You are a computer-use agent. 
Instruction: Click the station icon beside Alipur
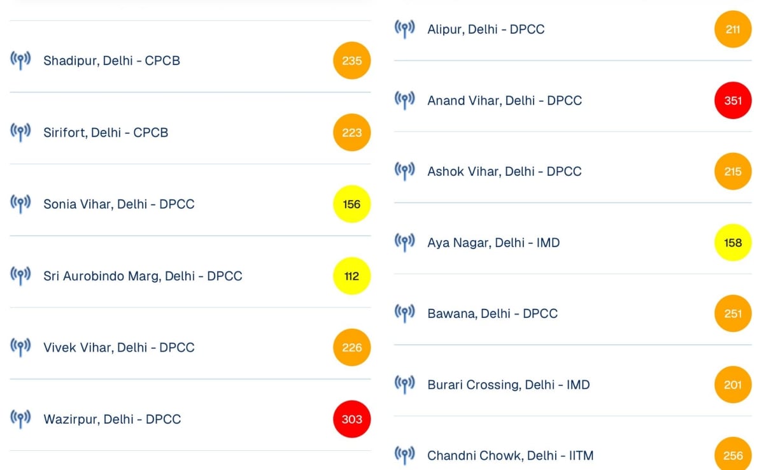pos(404,29)
